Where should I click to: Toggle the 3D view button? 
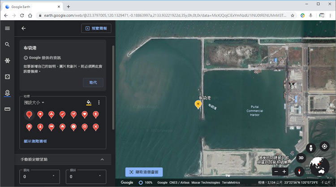pyautogui.click(x=301, y=158)
